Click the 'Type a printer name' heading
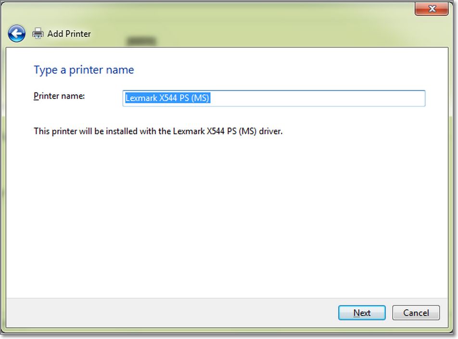This screenshot has height=339, width=458. (x=84, y=70)
